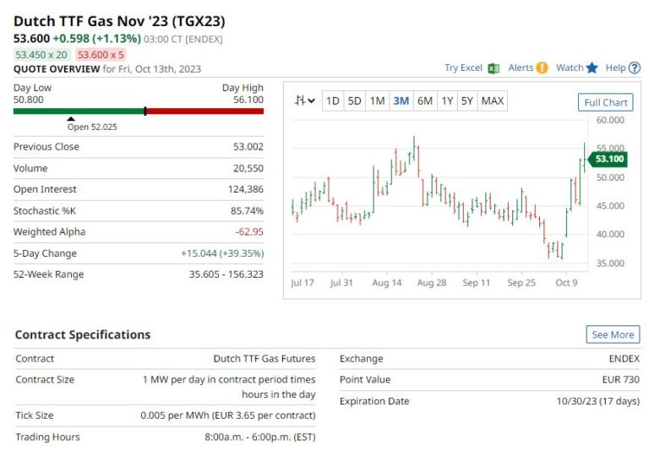Select the 1D chart range
The image size is (649, 456).
coord(333,100)
